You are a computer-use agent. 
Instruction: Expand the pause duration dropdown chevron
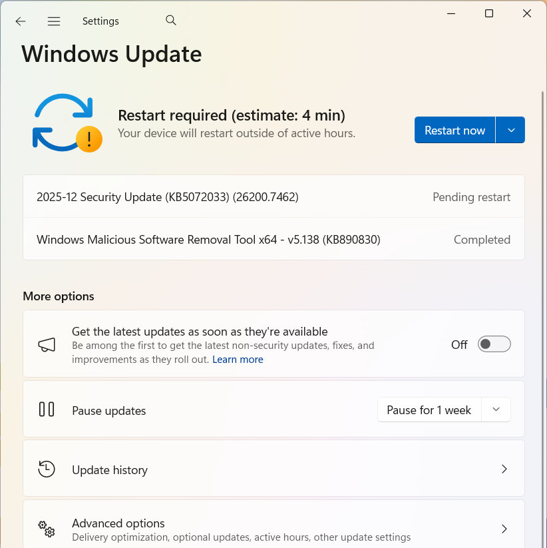496,410
